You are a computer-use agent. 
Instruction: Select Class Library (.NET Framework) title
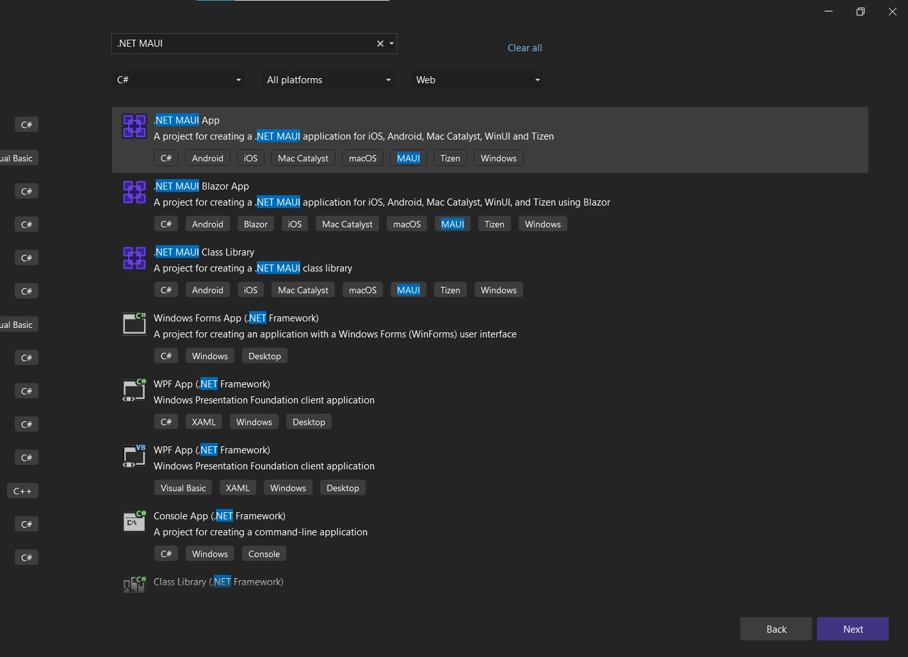(218, 582)
